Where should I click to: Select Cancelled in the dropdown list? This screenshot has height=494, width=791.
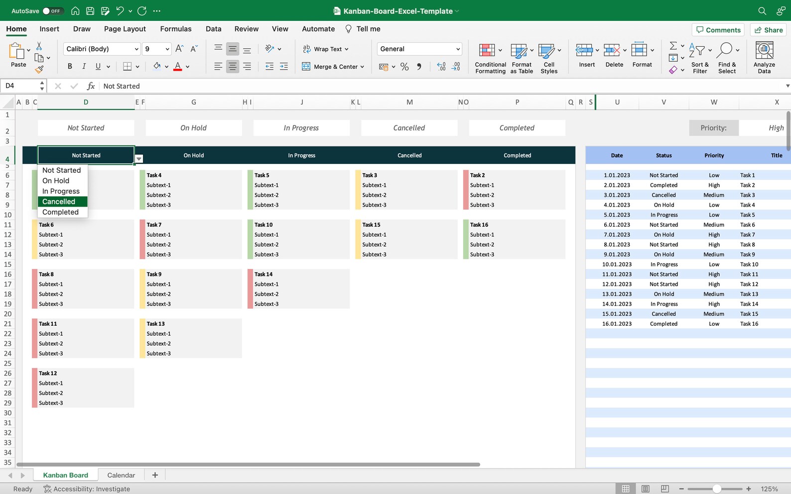63,202
